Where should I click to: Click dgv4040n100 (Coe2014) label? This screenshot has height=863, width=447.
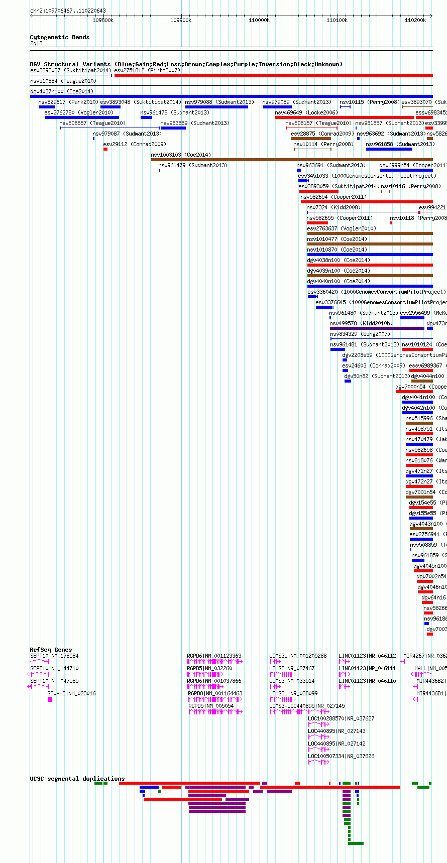(339, 281)
